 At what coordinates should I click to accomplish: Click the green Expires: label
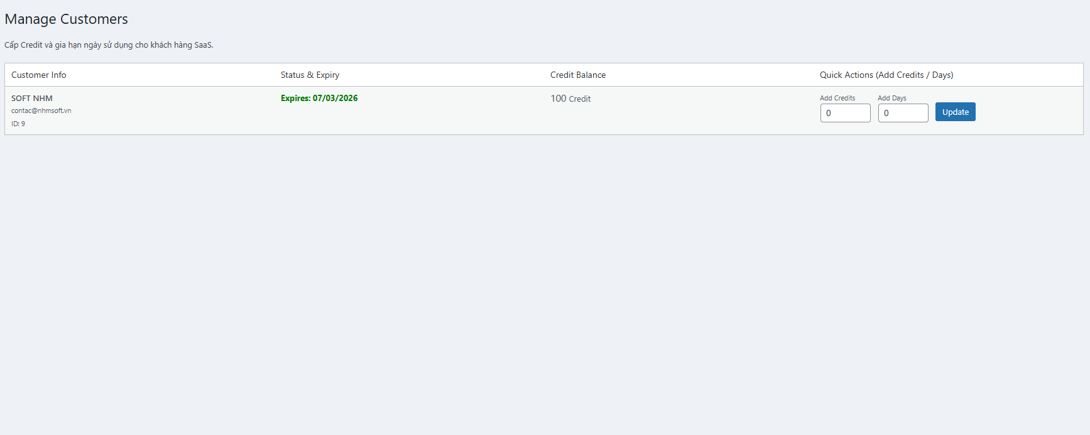[295, 98]
